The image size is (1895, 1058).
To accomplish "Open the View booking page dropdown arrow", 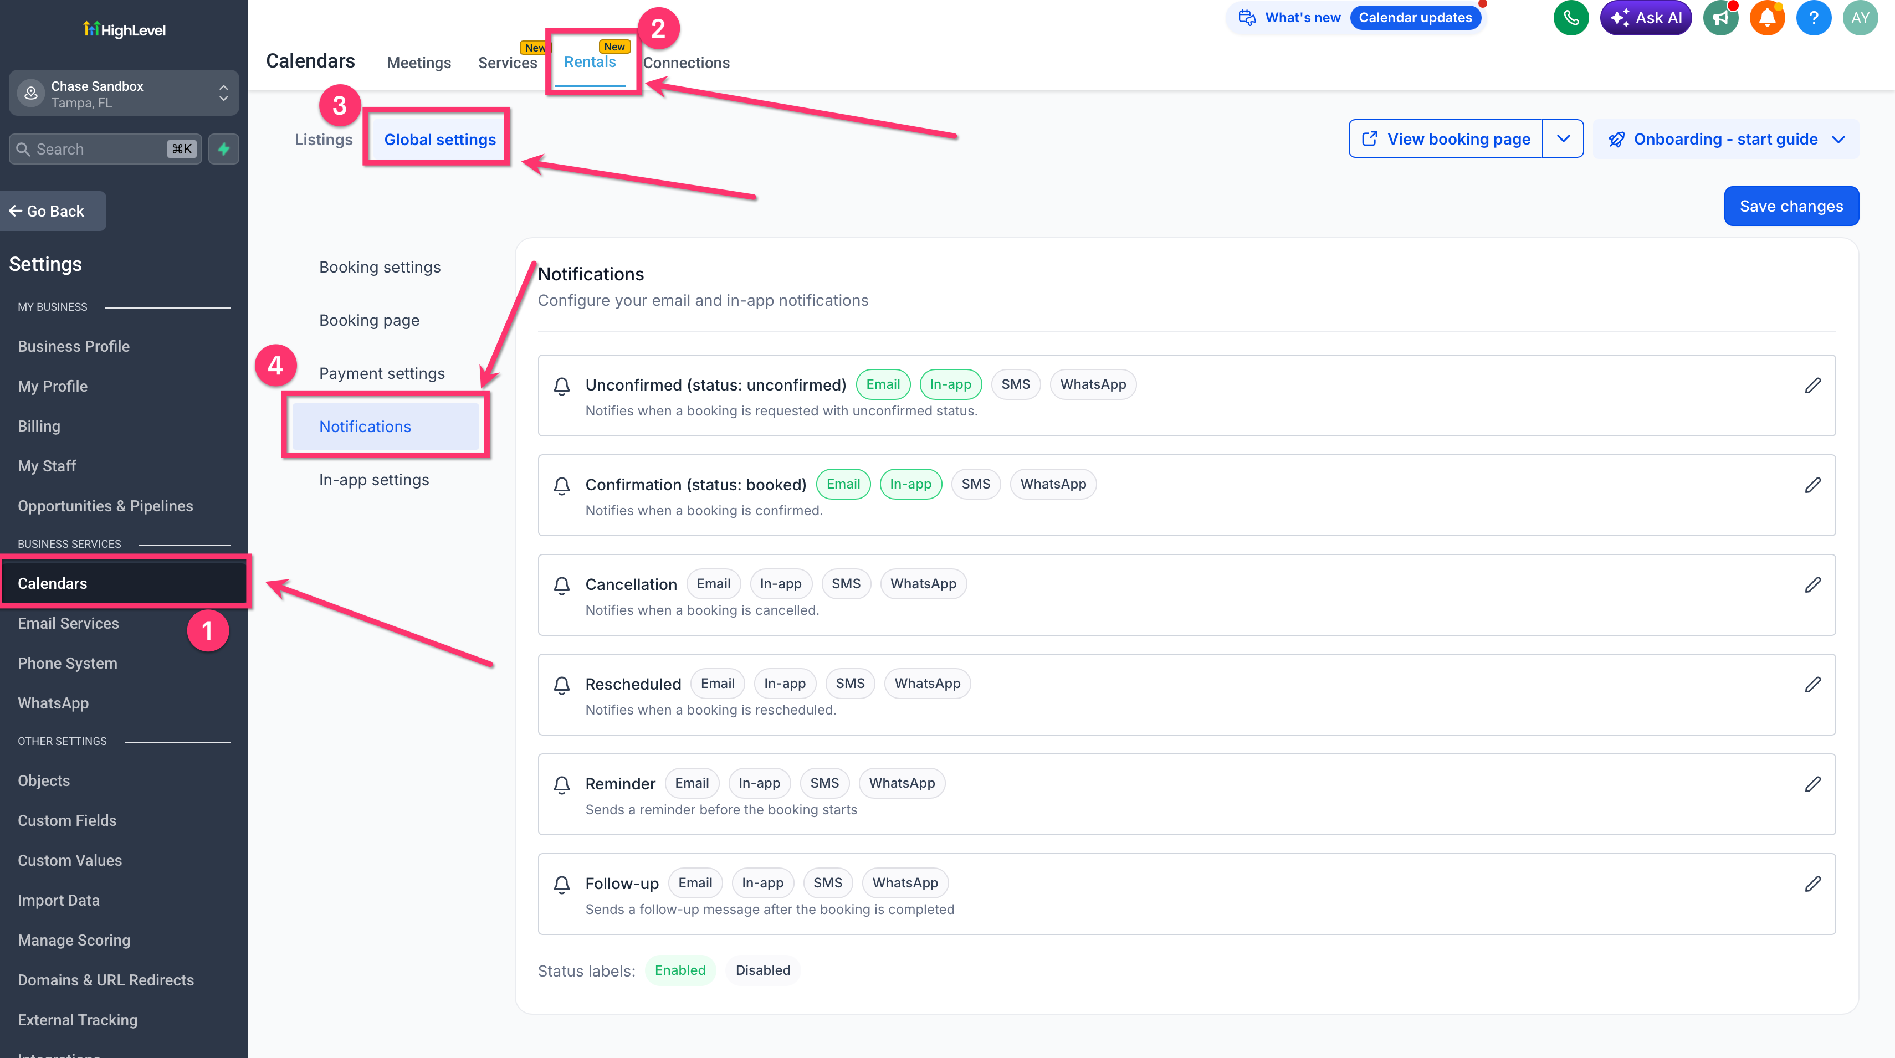I will tap(1563, 139).
